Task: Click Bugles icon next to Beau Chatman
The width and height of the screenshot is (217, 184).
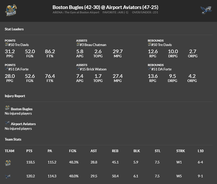Action: [78, 44]
